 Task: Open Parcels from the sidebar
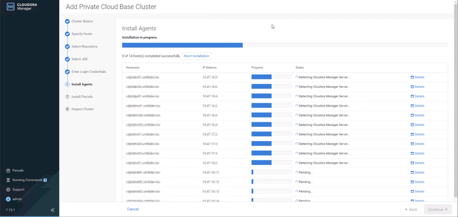click(x=15, y=170)
